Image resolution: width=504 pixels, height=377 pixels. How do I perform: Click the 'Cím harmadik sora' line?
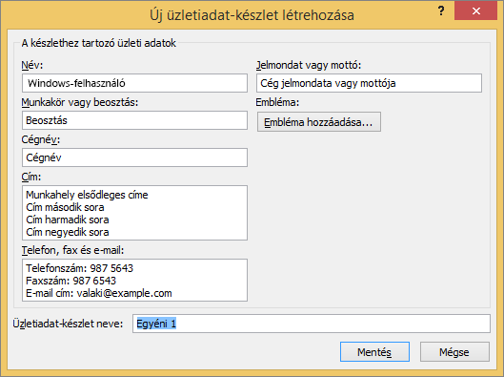(x=68, y=220)
